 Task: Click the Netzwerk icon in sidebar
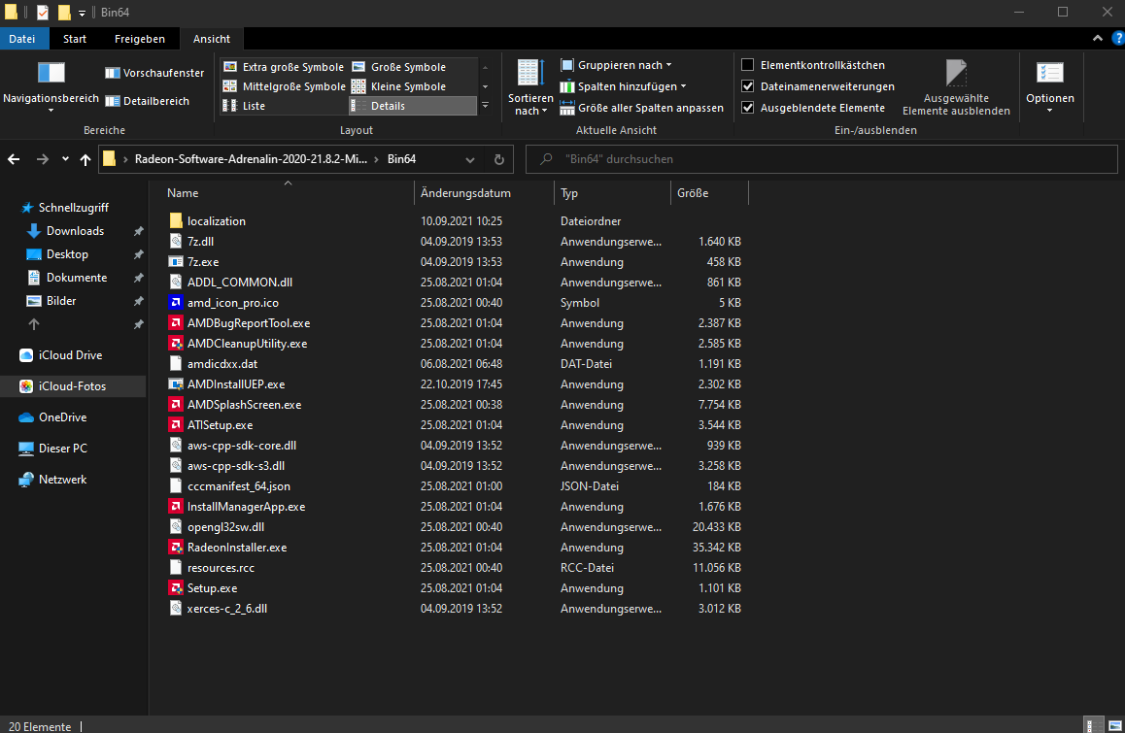[x=26, y=479]
